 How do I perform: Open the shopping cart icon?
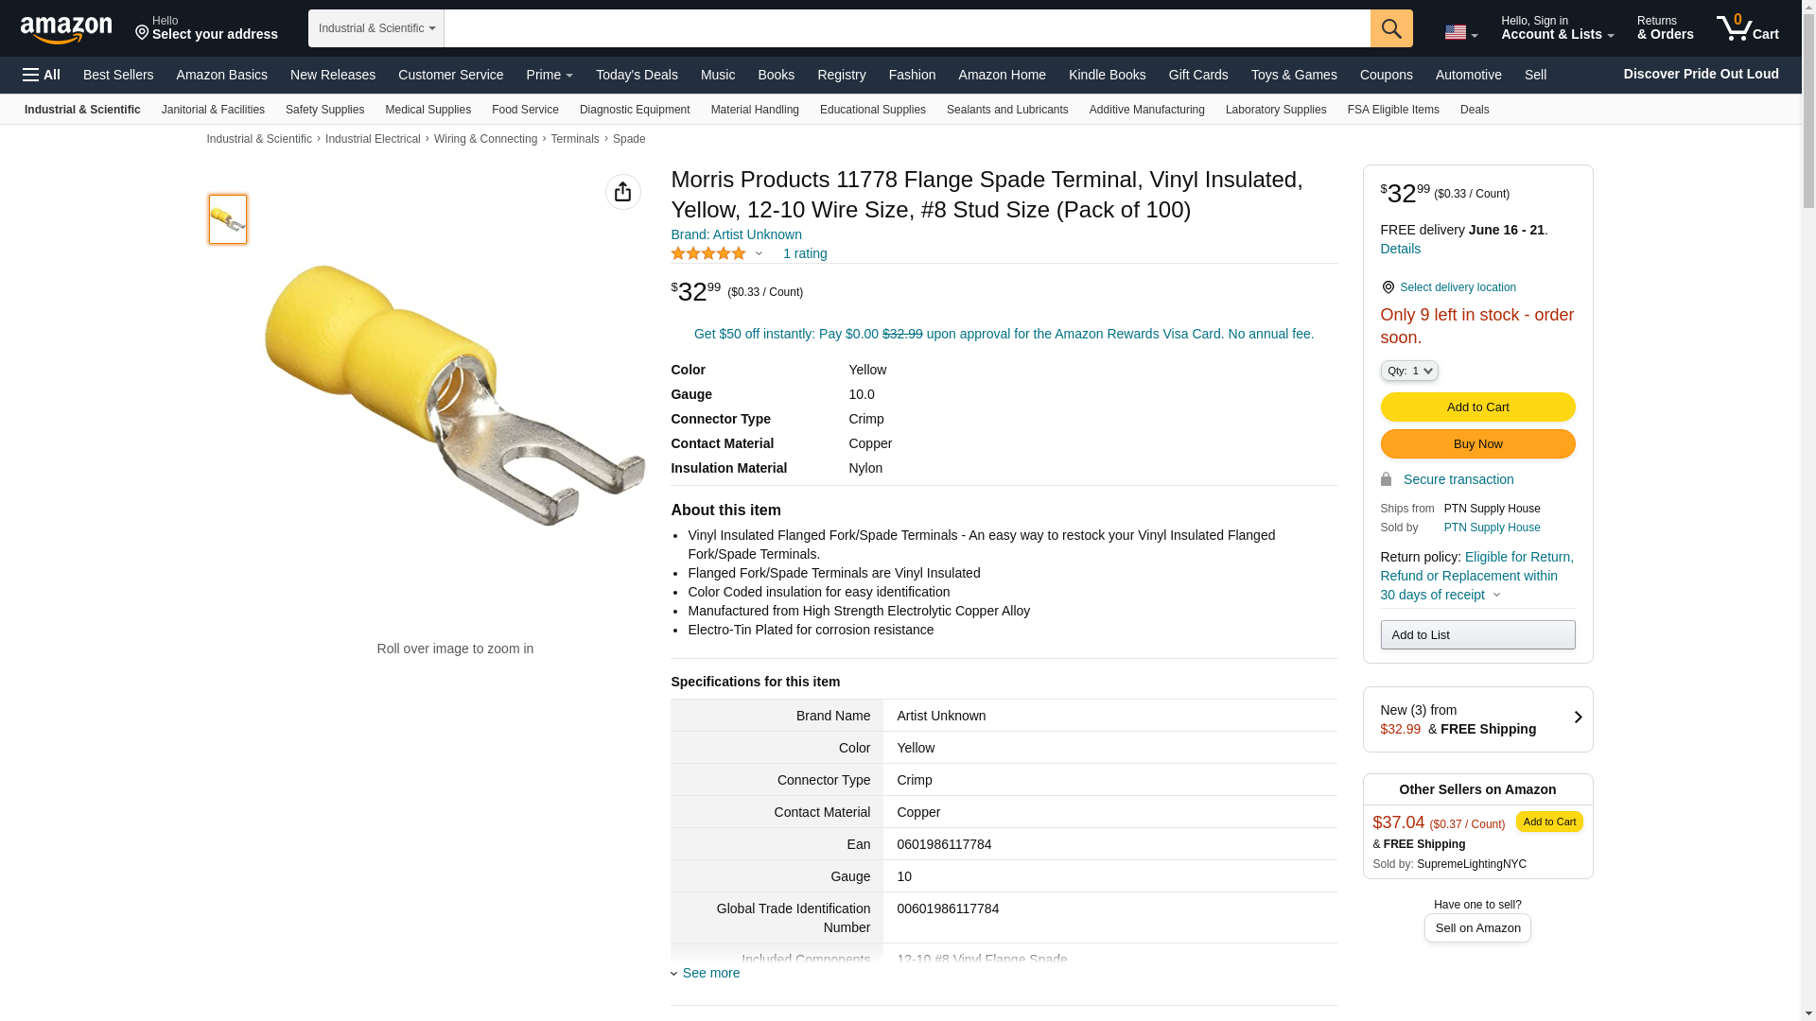tap(1747, 28)
